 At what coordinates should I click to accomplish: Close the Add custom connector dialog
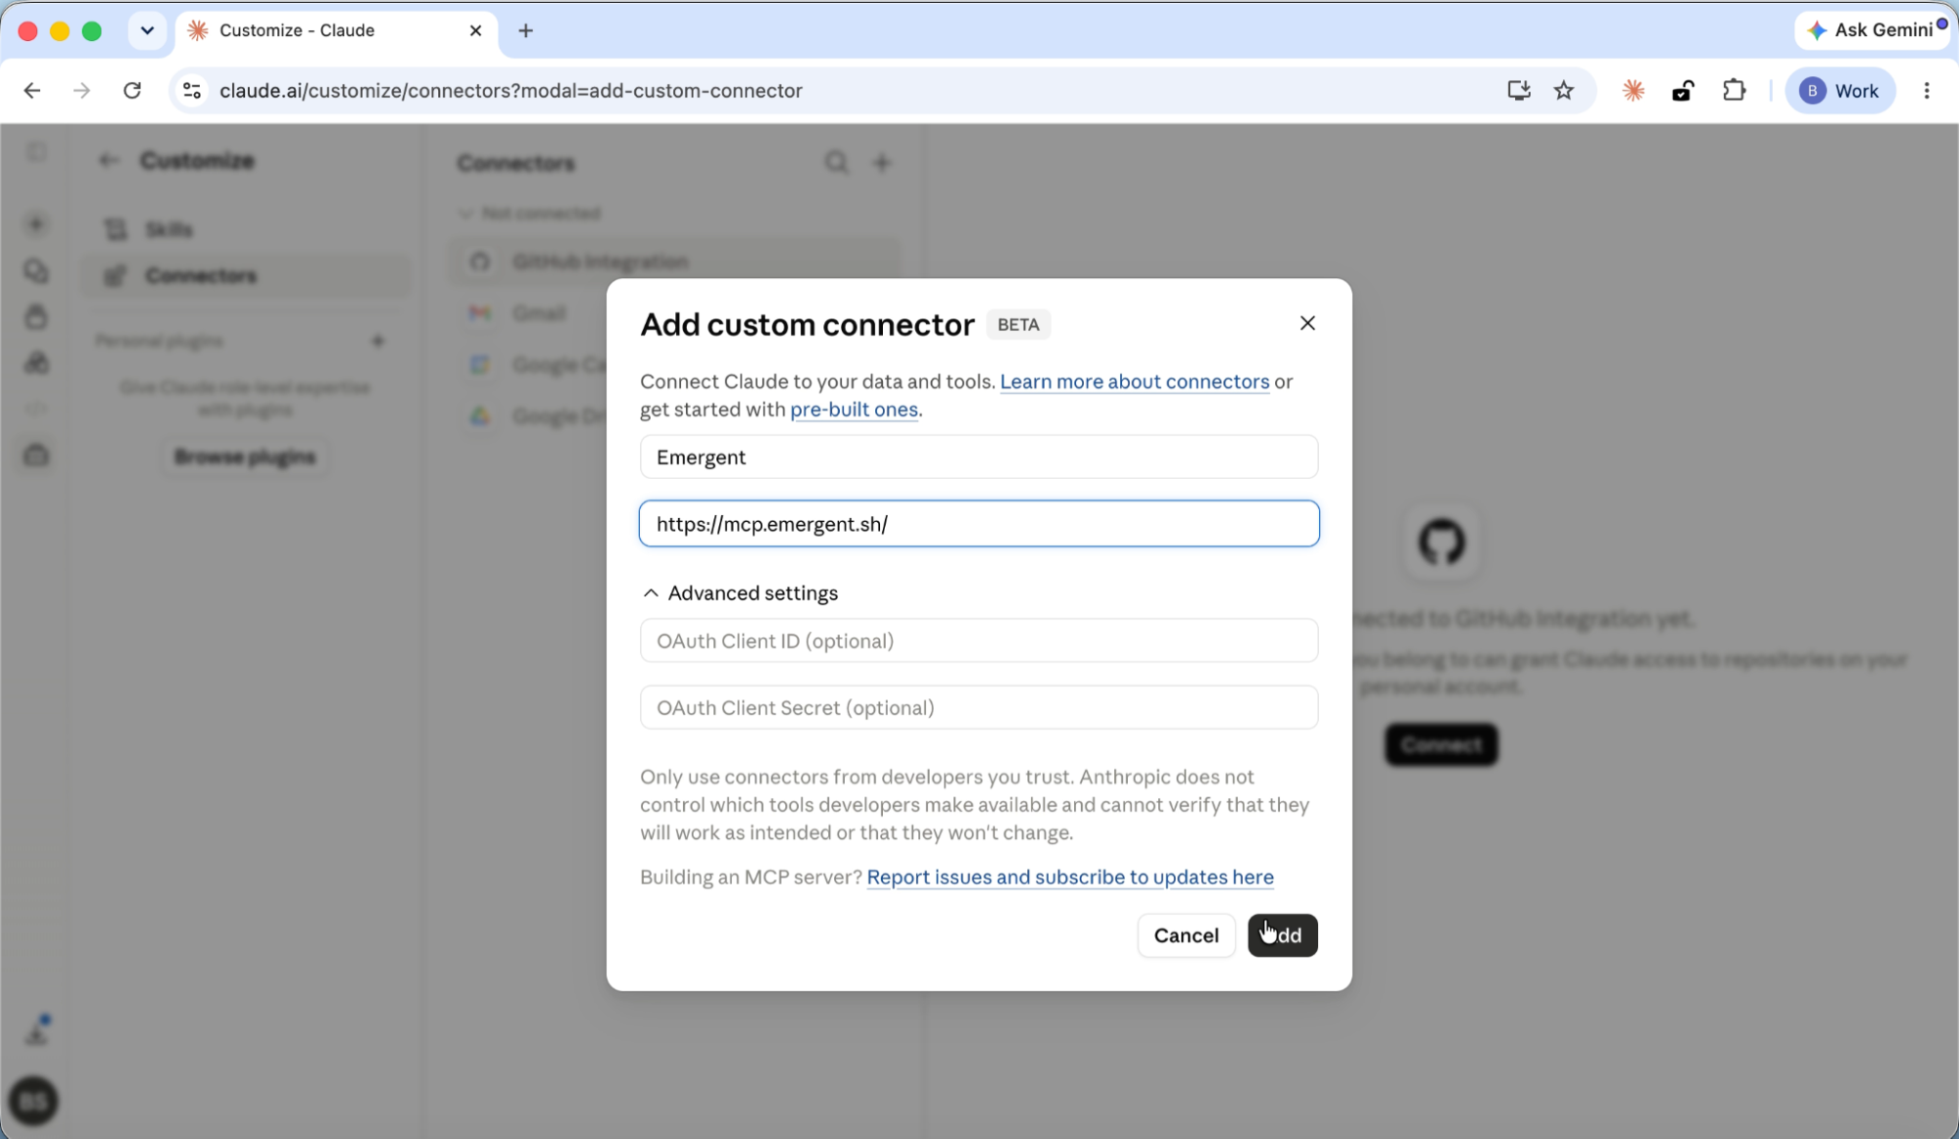click(1306, 323)
